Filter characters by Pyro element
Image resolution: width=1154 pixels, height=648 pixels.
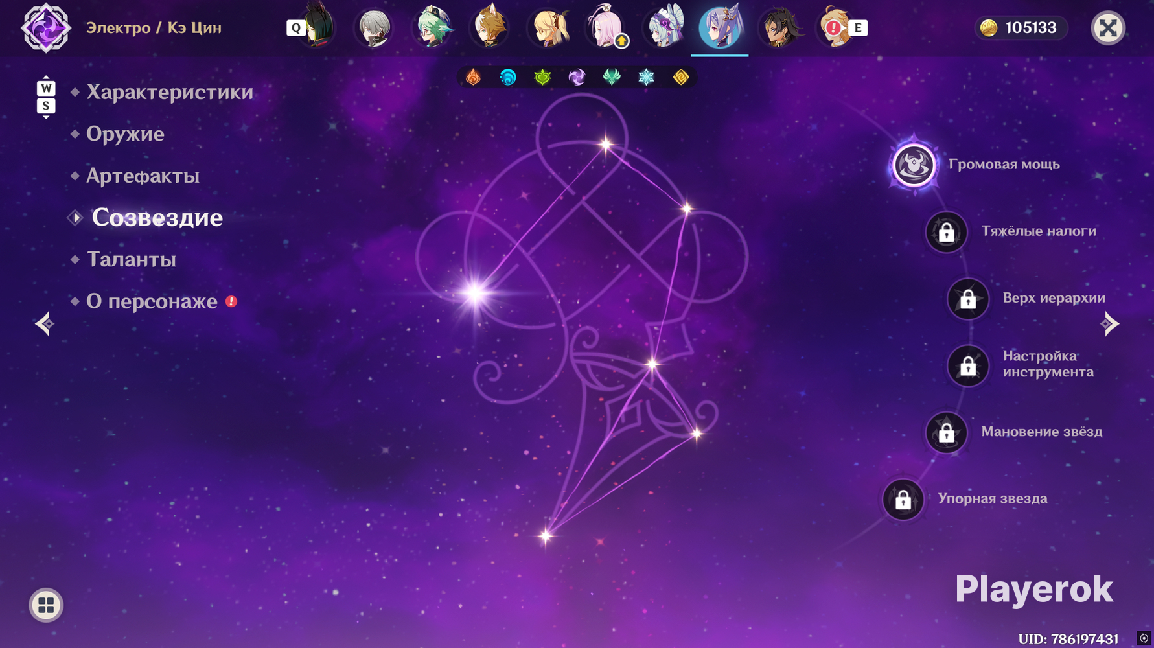coord(474,77)
